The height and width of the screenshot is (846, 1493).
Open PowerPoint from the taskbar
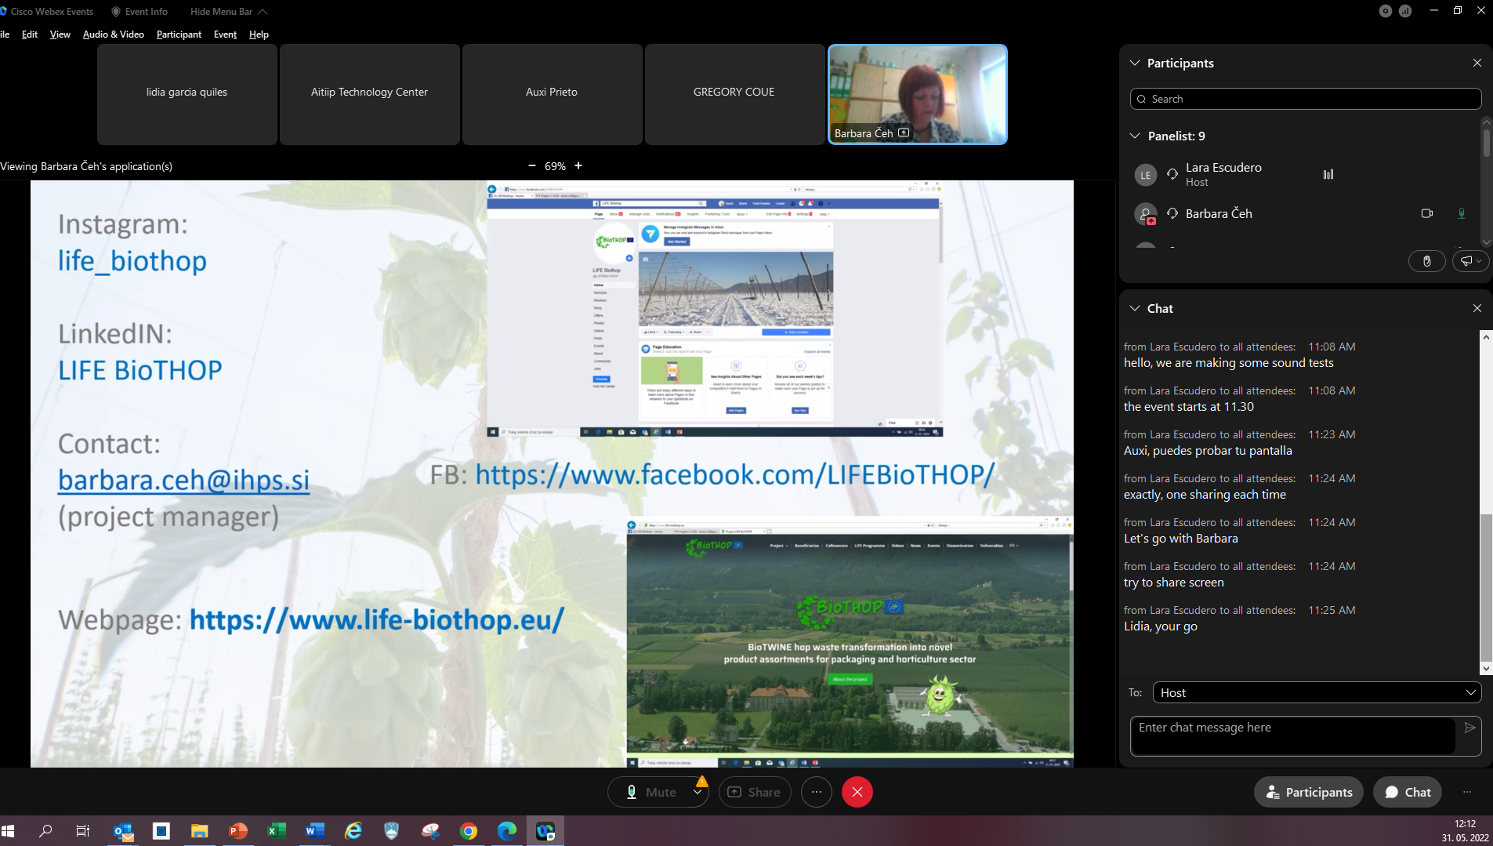click(x=238, y=831)
